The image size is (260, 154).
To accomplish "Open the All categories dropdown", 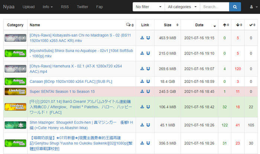I will pyautogui.click(x=182, y=7).
